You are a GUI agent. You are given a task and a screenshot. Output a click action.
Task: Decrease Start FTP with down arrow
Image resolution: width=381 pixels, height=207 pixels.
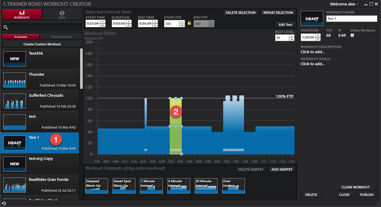(182, 25)
